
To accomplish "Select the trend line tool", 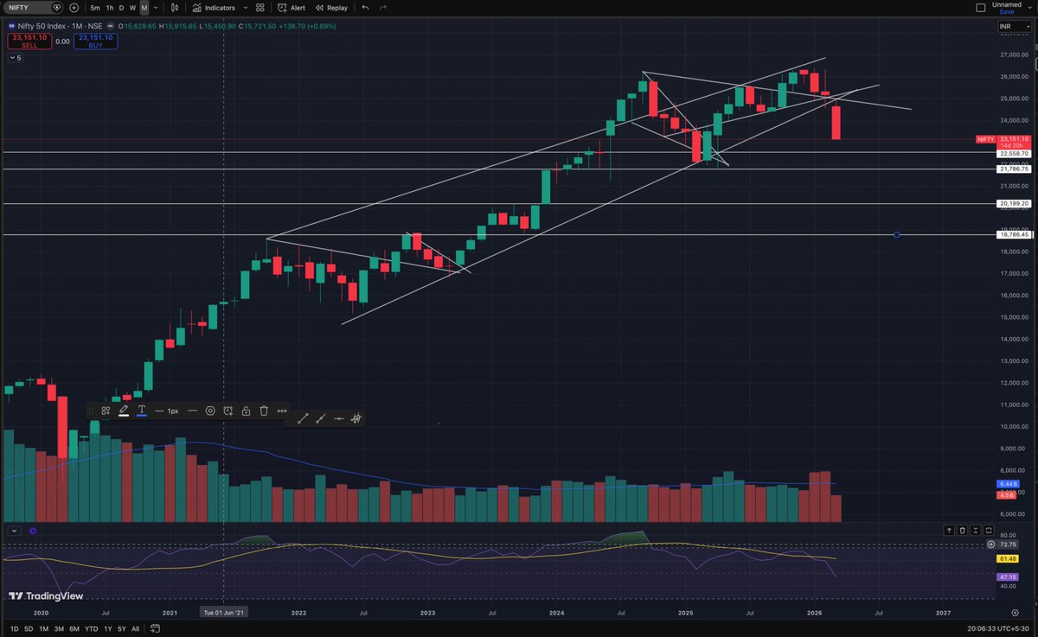I will click(303, 418).
